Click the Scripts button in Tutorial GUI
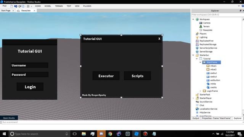 point(137,76)
